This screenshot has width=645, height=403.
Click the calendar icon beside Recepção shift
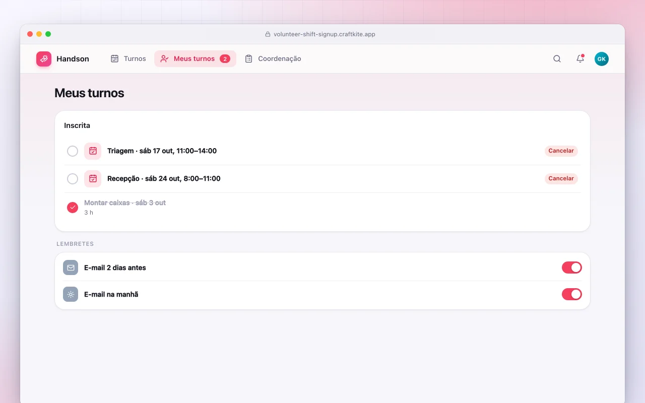tap(93, 179)
